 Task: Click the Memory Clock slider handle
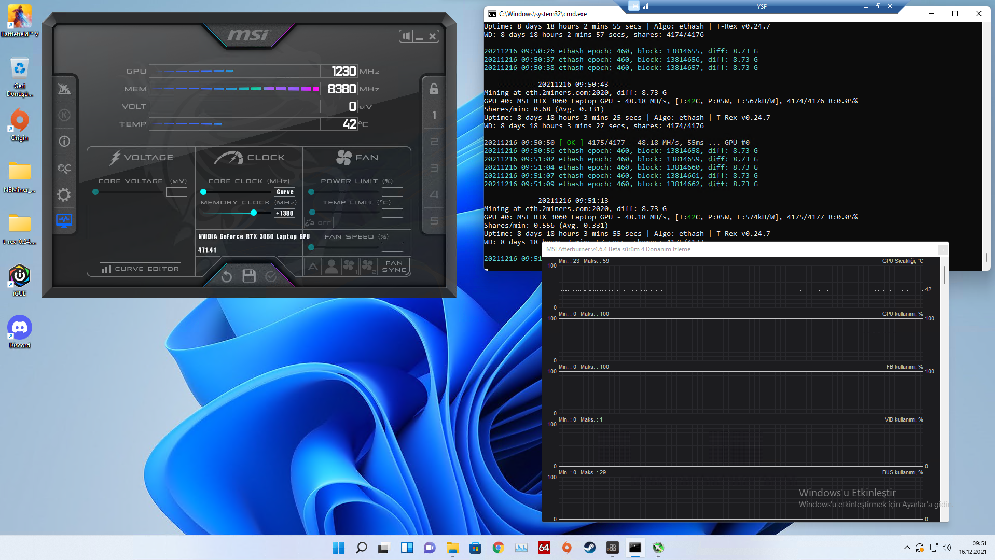253,213
